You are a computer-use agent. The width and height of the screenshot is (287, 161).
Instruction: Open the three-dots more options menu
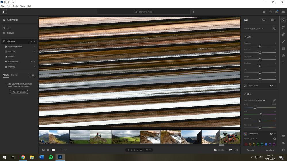pyautogui.click(x=283, y=62)
